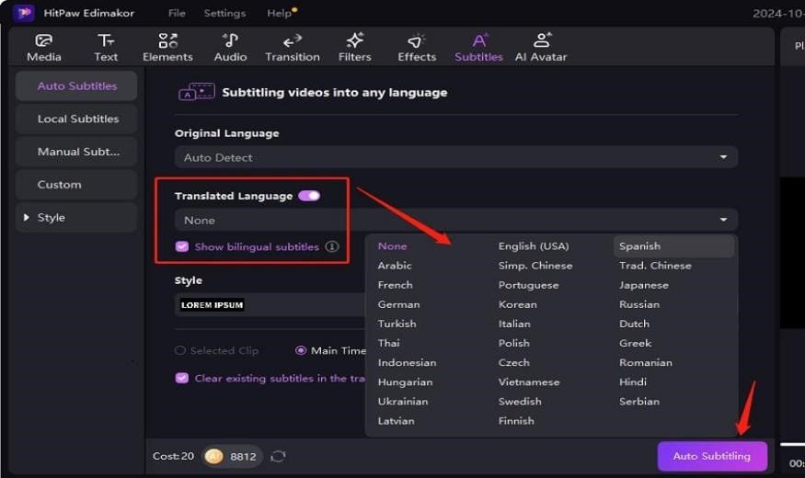805x478 pixels.
Task: Choose Russian as translated language
Action: point(639,304)
